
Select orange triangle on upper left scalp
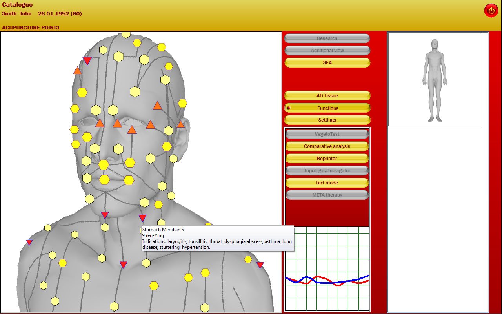(77, 71)
